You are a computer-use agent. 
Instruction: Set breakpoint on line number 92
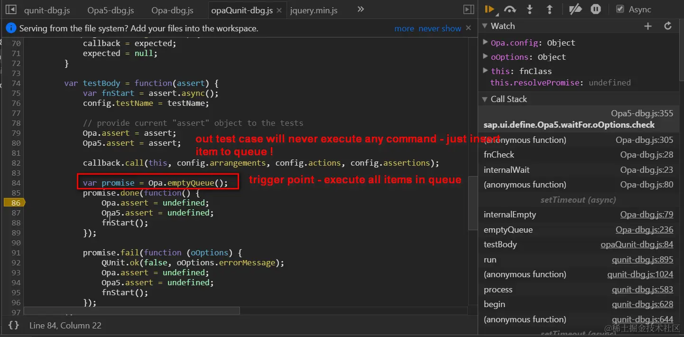(16, 262)
